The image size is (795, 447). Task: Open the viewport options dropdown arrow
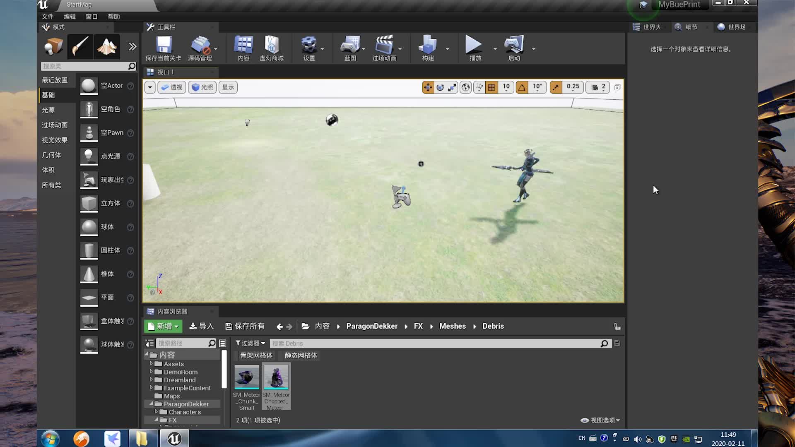150,87
